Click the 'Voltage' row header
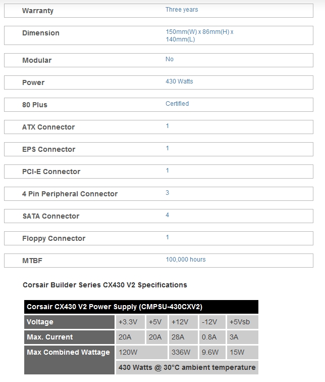 tap(69, 322)
